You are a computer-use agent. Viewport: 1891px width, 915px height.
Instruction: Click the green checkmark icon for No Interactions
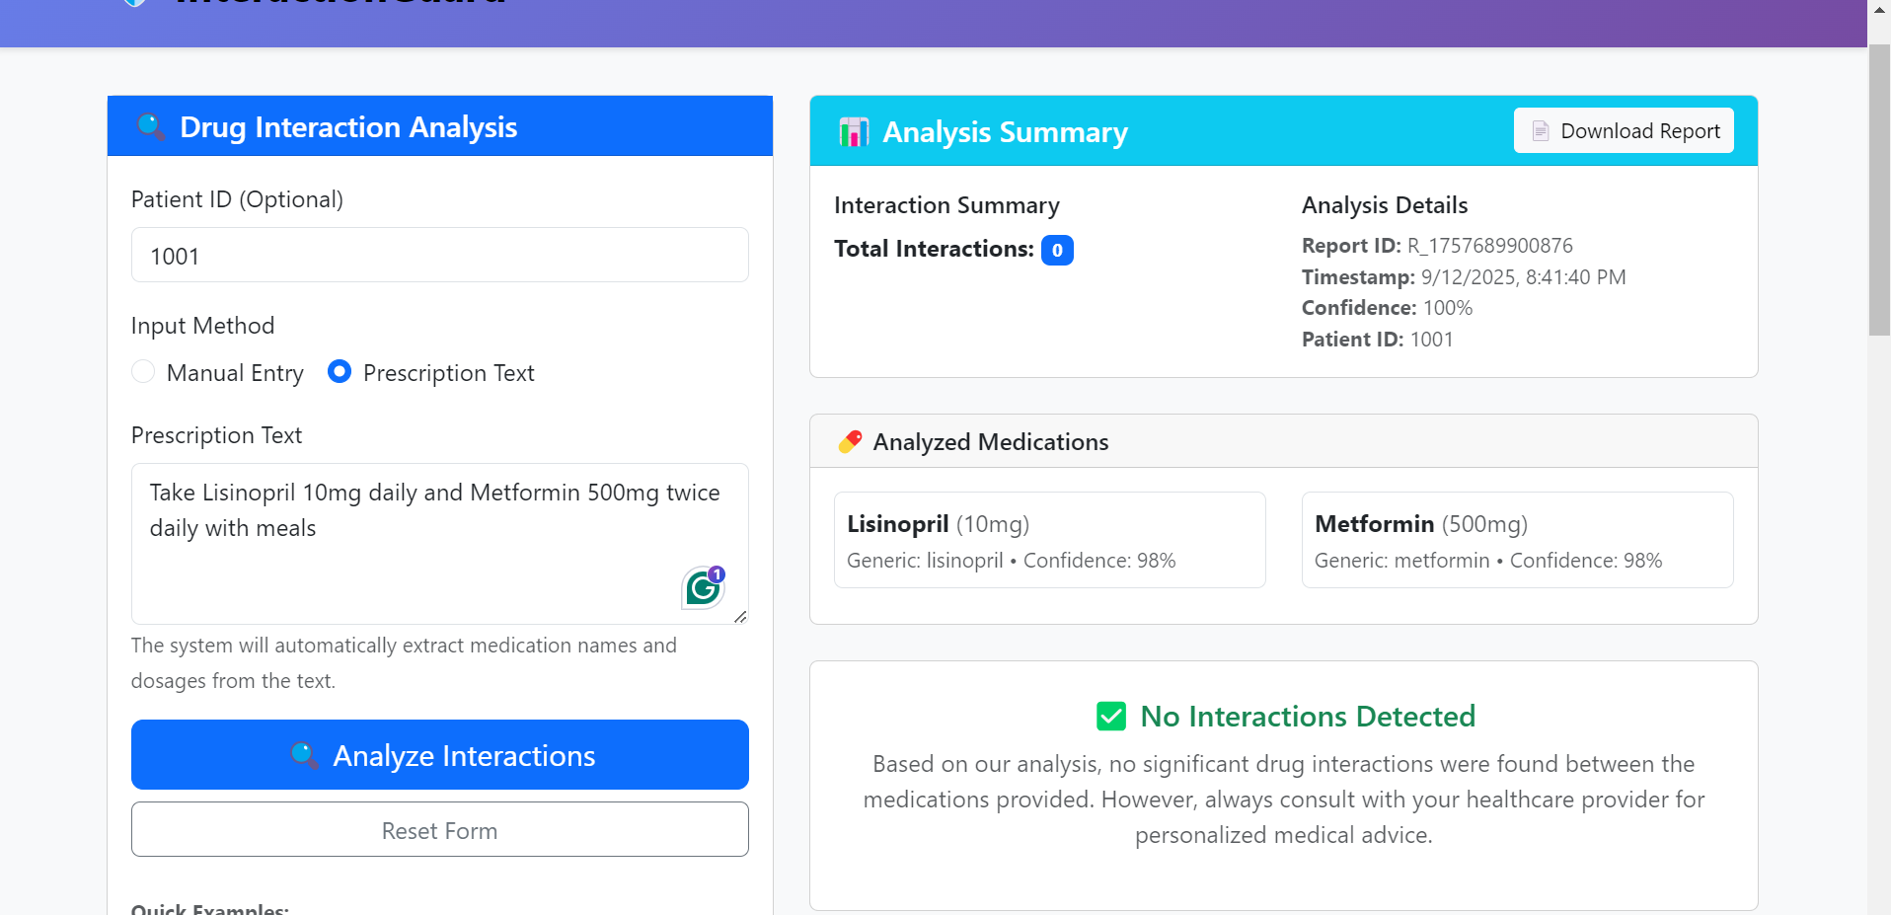(x=1111, y=717)
